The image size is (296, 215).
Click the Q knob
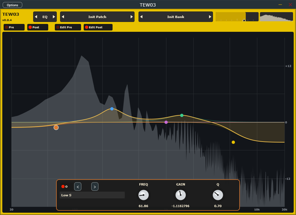click(218, 195)
